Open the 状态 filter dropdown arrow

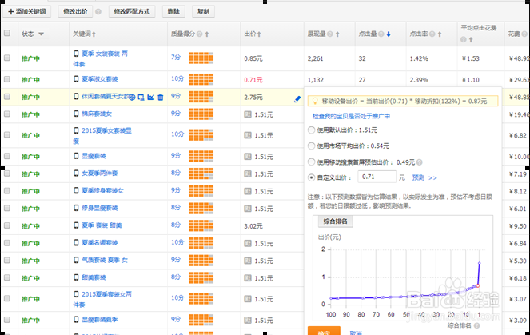point(42,34)
